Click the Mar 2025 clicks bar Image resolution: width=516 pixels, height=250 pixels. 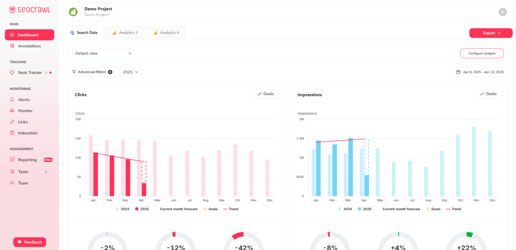point(127,178)
